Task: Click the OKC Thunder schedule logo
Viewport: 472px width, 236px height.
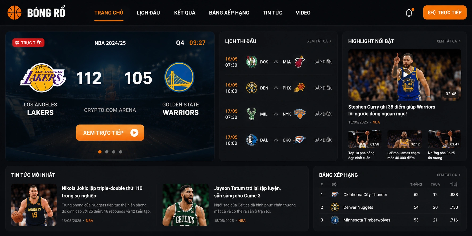Action: pos(300,140)
